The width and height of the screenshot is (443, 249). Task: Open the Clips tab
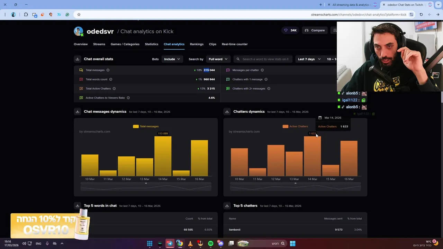click(x=213, y=44)
